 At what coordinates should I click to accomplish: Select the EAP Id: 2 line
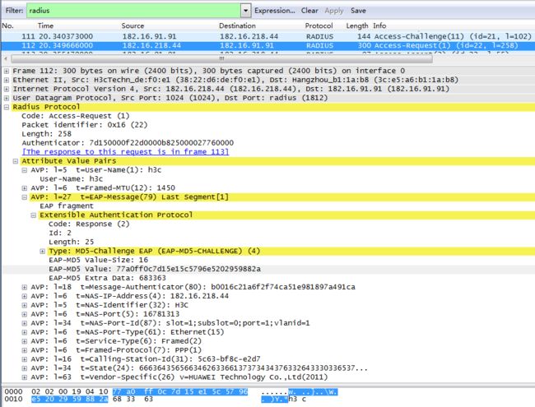[x=60, y=234]
